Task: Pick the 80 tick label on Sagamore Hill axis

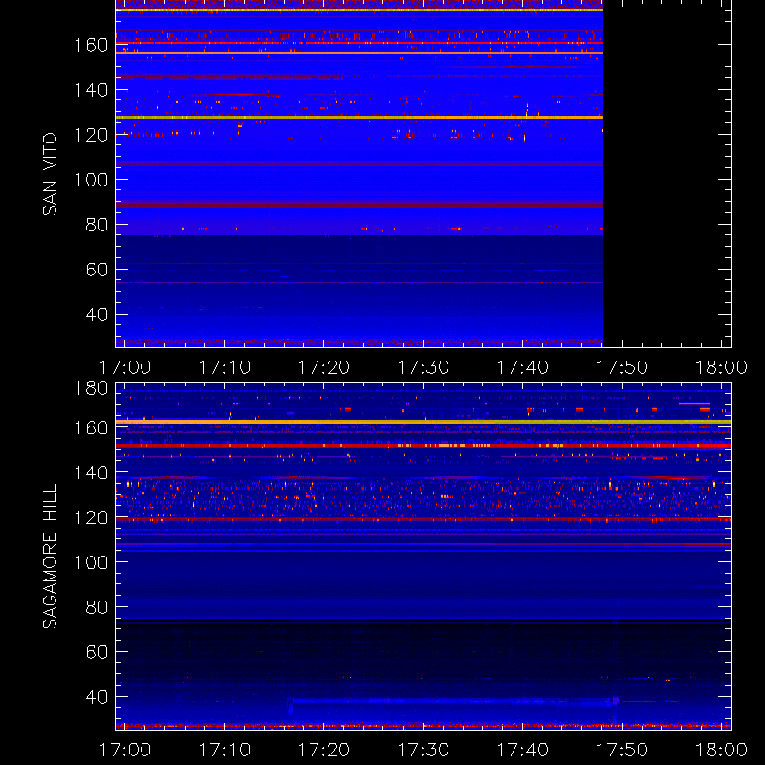Action: [97, 607]
